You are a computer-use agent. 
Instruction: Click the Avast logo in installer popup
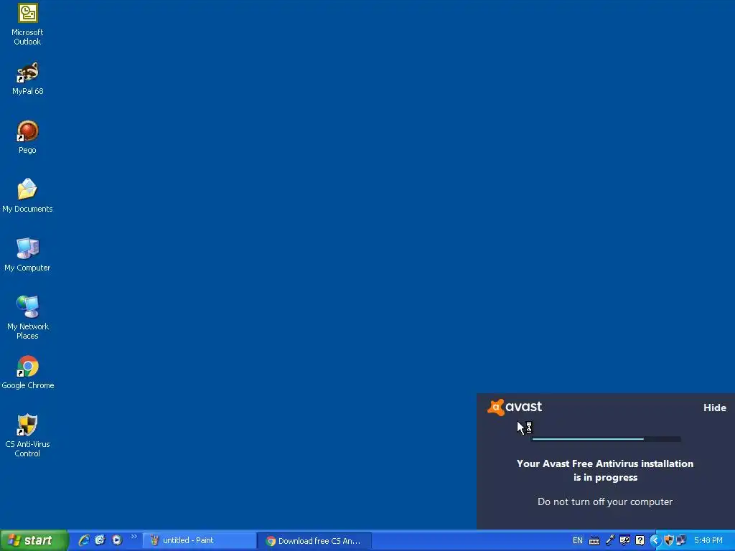click(x=514, y=407)
